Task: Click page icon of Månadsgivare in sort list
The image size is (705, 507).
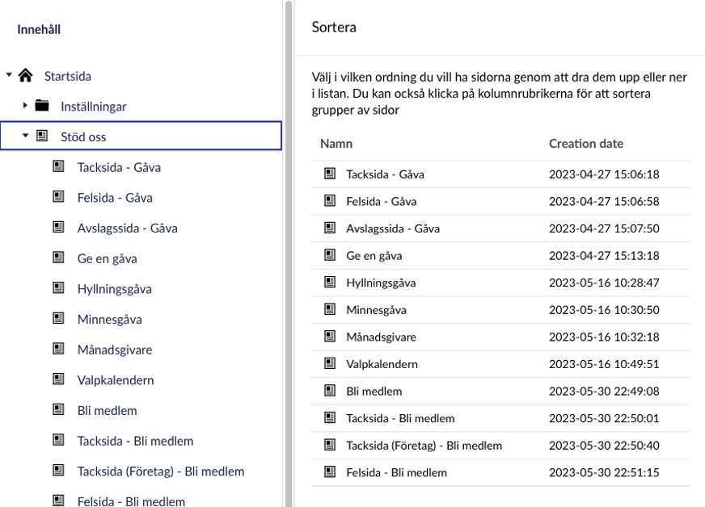Action: [330, 337]
